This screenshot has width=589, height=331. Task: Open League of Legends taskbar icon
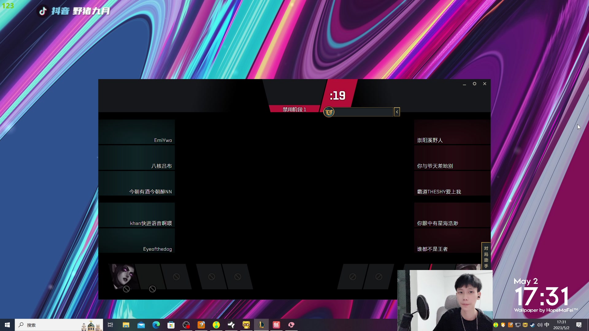(x=261, y=325)
